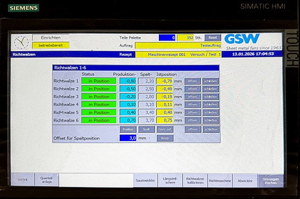Click öffnen for Richtwalze 3
This screenshot has height=199, width=300.
(x=192, y=97)
